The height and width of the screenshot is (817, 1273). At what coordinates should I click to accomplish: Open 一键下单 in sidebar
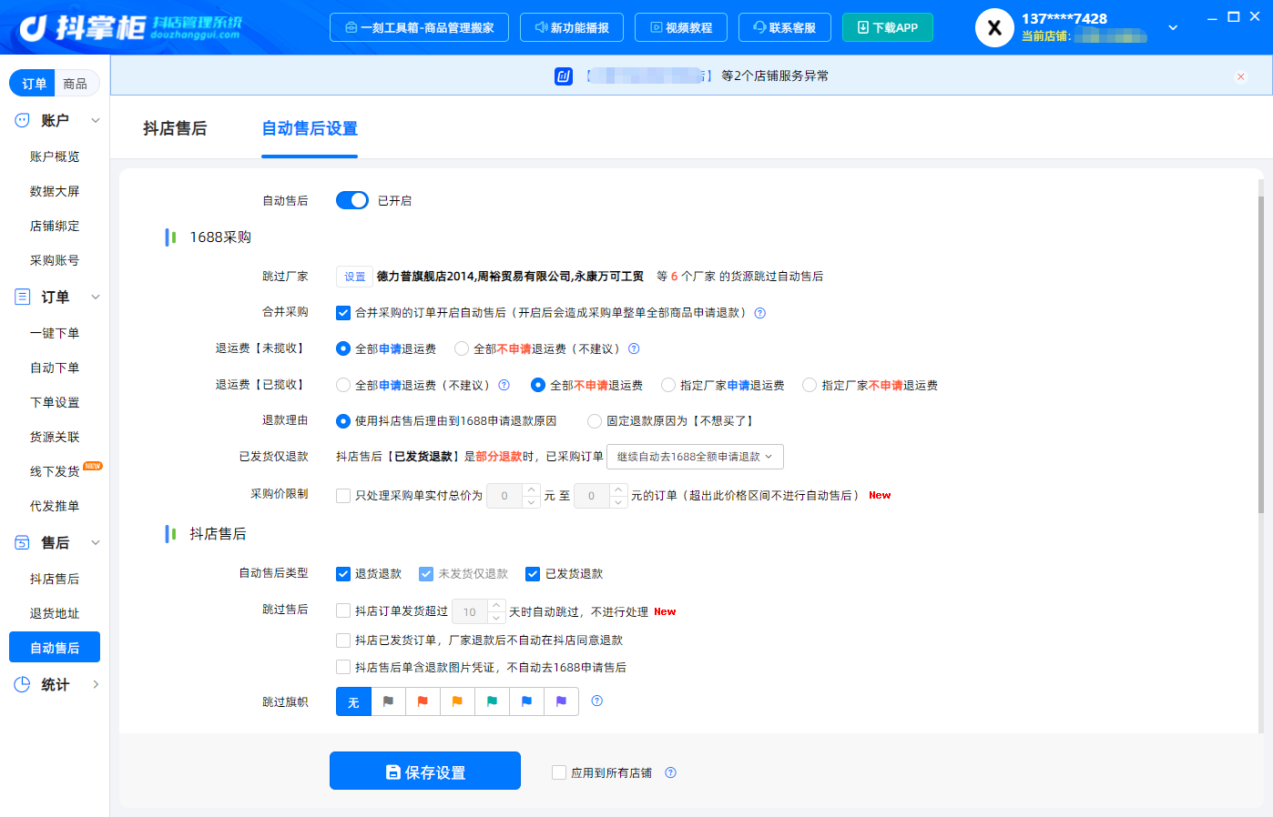click(55, 333)
